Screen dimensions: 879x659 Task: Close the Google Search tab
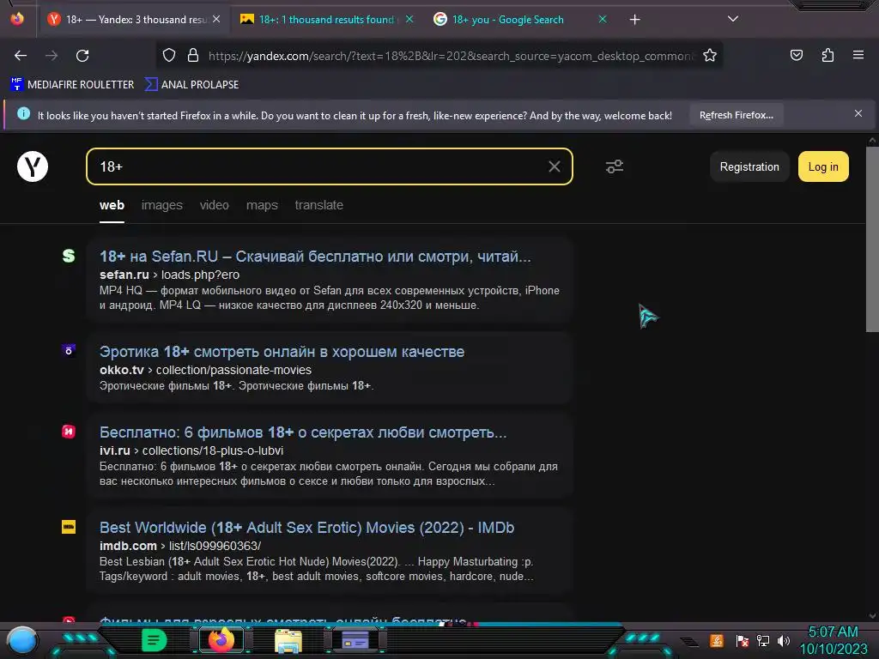[602, 19]
